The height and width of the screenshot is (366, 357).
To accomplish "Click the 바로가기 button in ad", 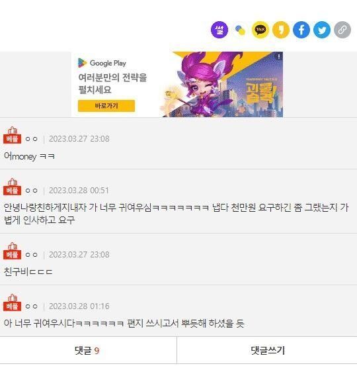I will (x=106, y=106).
